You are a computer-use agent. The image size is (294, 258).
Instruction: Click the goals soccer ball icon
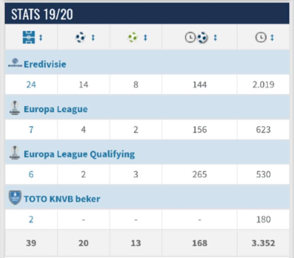click(x=81, y=37)
